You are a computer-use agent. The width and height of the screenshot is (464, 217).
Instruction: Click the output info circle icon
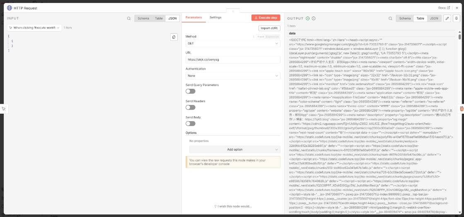(x=314, y=19)
